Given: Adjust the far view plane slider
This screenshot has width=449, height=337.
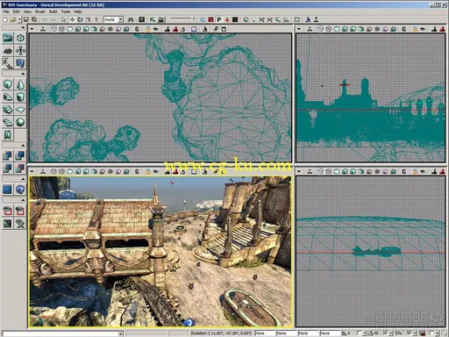Looking at the screenshot, I should (x=182, y=19).
